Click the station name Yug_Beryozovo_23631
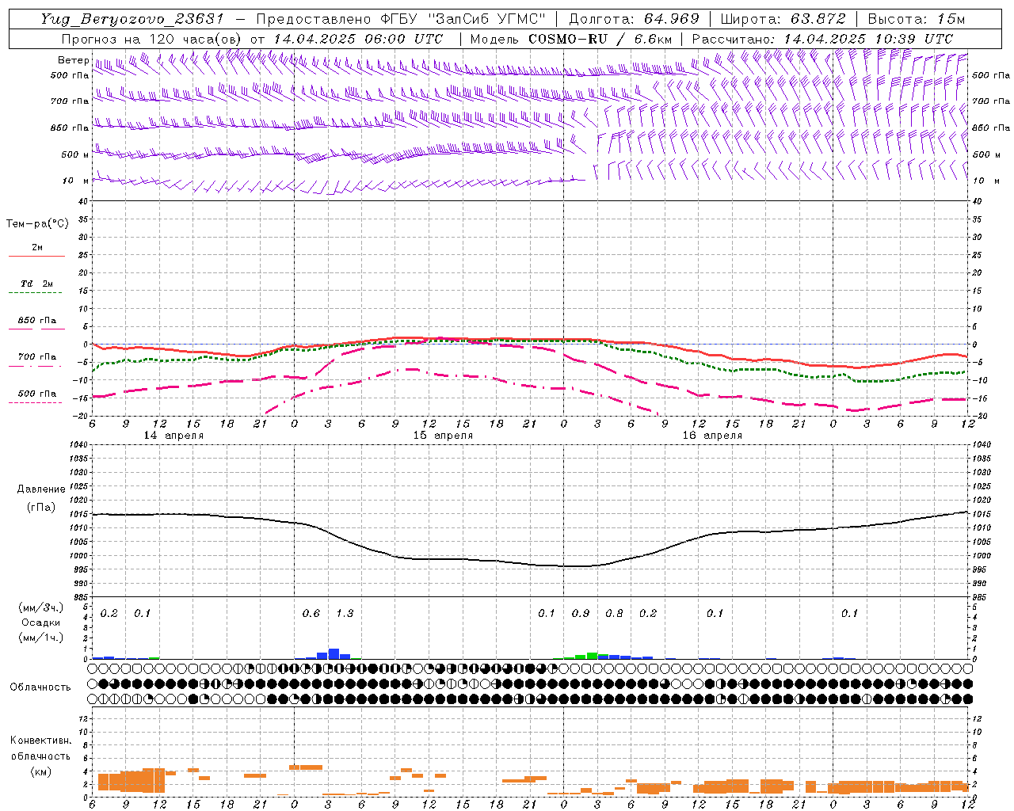1014x811 pixels. (132, 19)
